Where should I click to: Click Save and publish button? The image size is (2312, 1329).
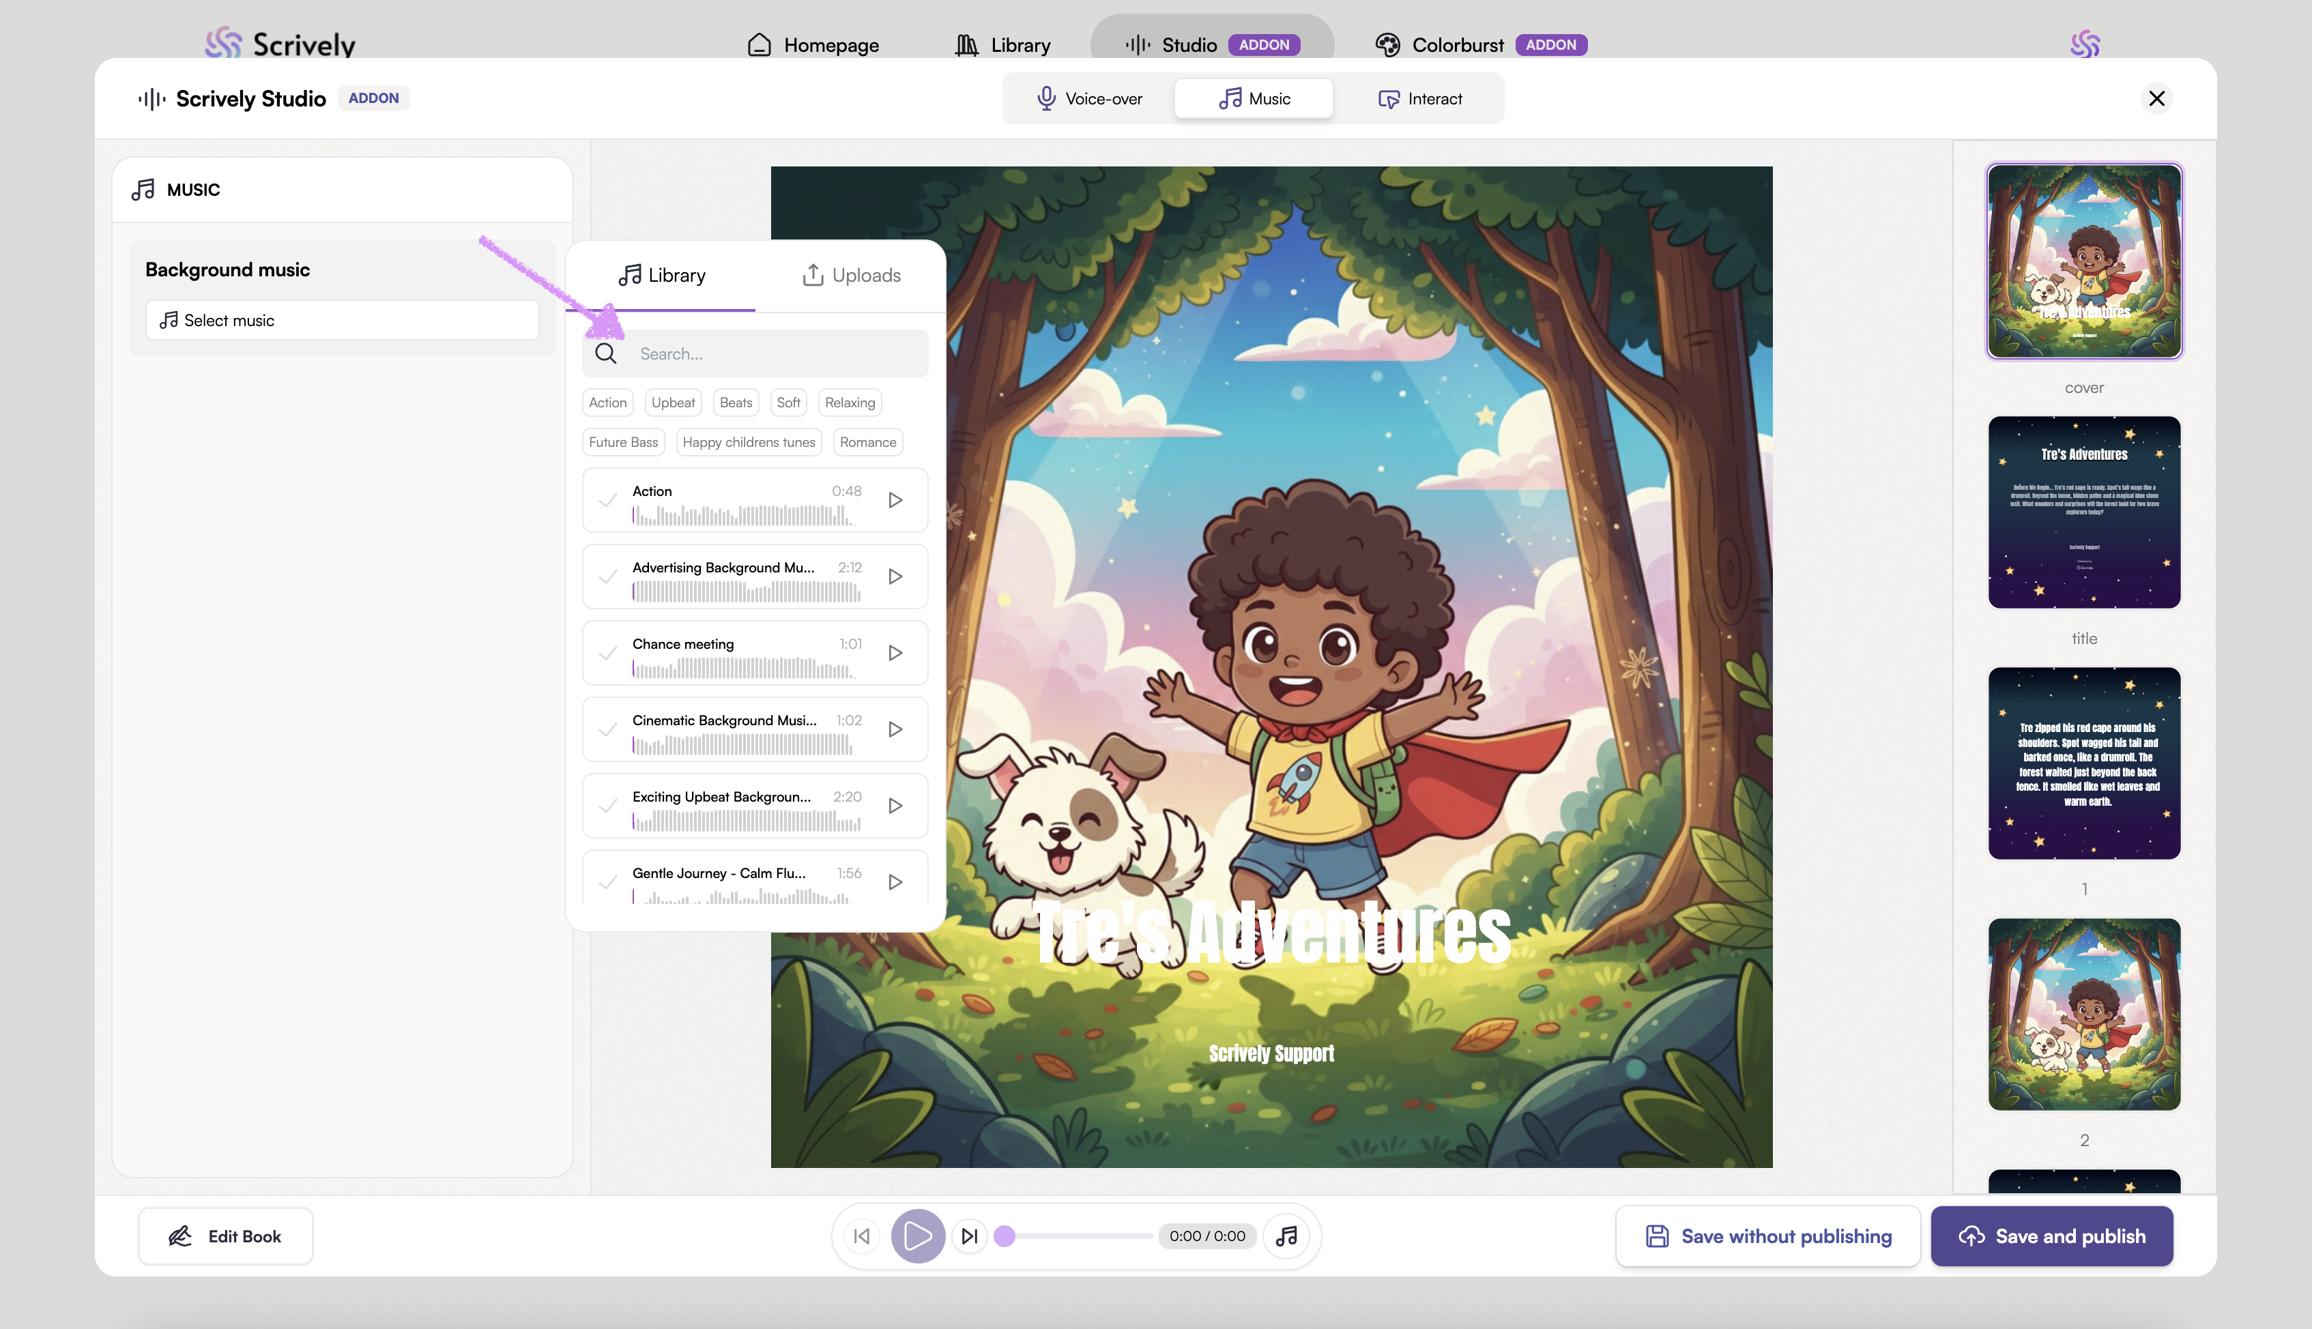(x=2052, y=1236)
